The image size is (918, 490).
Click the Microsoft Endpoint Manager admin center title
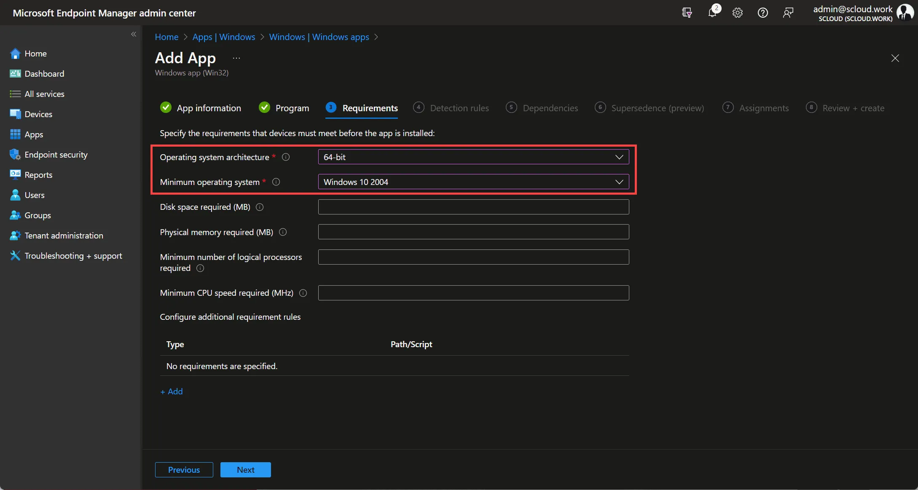click(104, 13)
